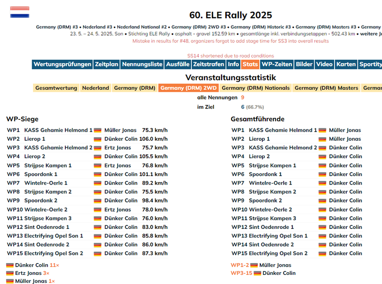This screenshot has width=382, height=284.
Task: Click the German flag in WP1 Gesamtführende row
Action: click(322, 131)
